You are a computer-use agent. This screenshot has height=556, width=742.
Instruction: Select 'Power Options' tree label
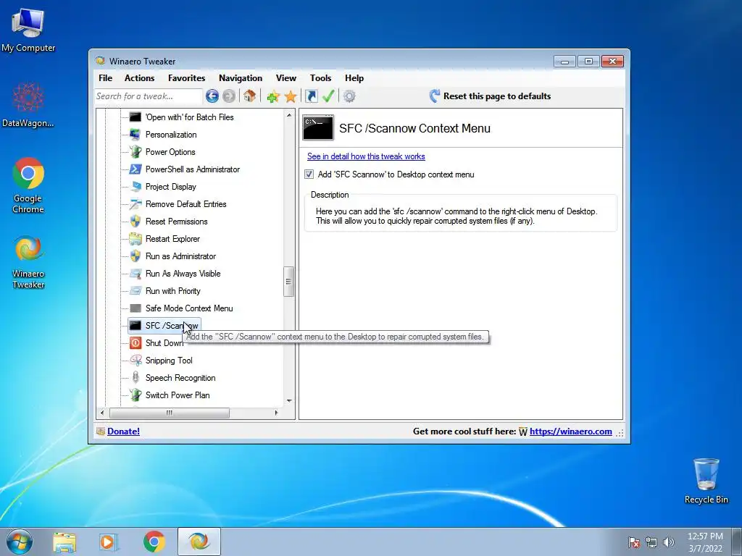tap(170, 152)
